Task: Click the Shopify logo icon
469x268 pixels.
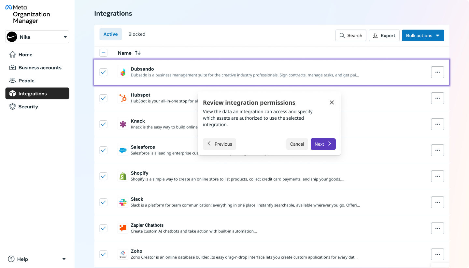Action: pos(123,176)
